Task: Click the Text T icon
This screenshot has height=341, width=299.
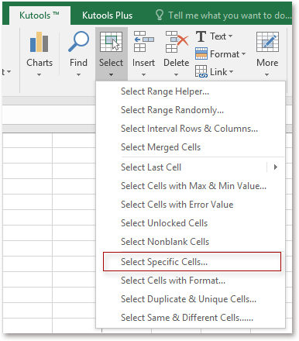Action: point(201,36)
